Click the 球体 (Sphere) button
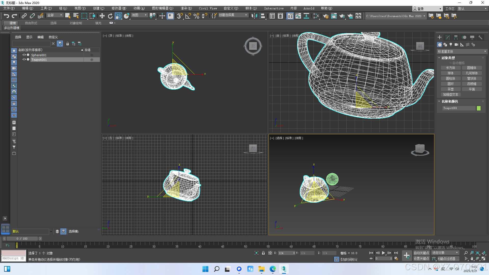489x275 pixels. click(451, 73)
